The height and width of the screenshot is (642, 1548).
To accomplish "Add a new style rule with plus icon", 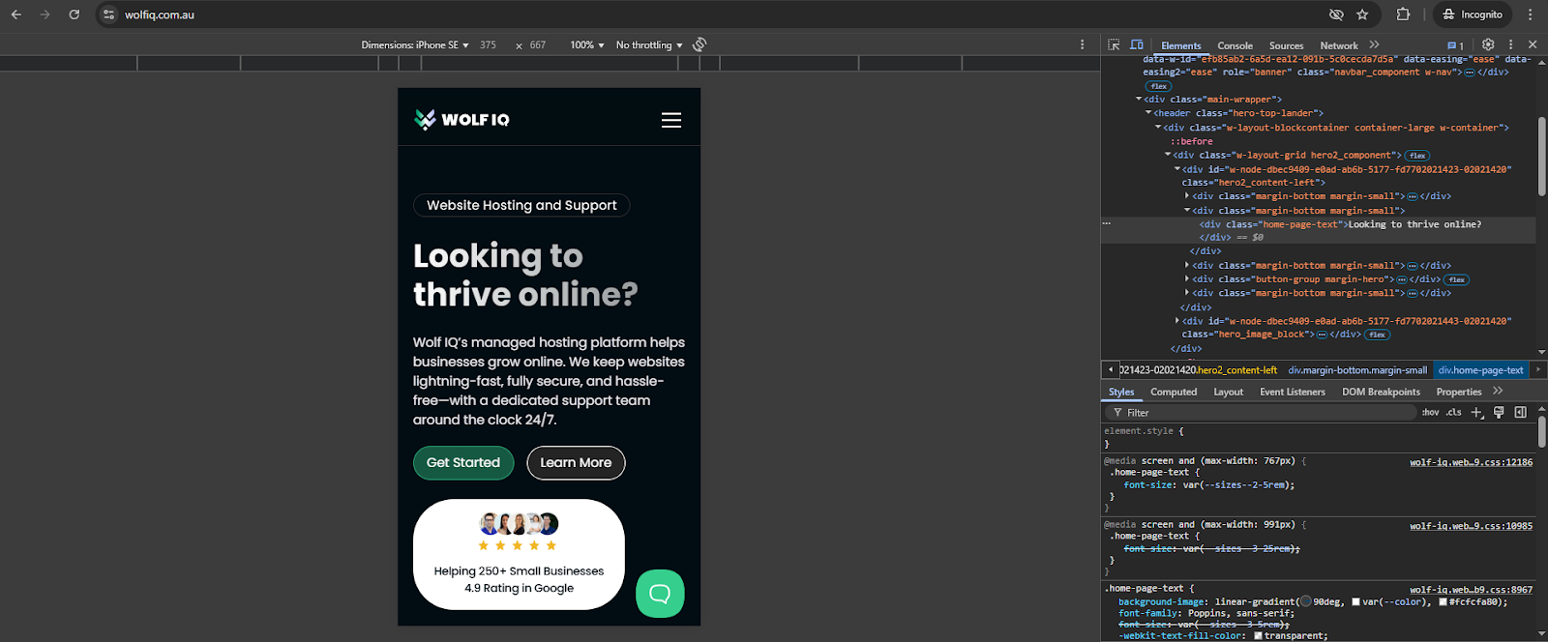I will [1476, 412].
